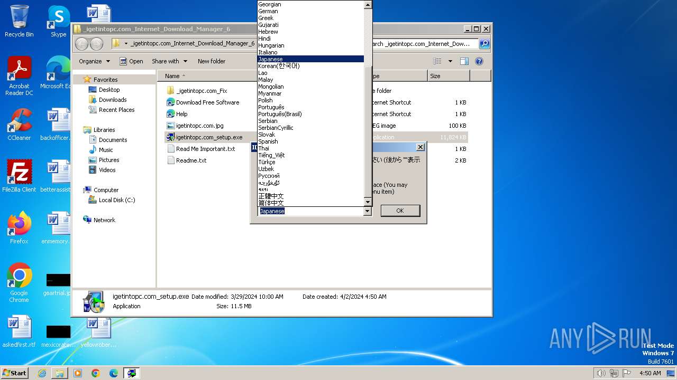Open CCleaner desktop shortcut
The image size is (677, 380).
click(19, 125)
